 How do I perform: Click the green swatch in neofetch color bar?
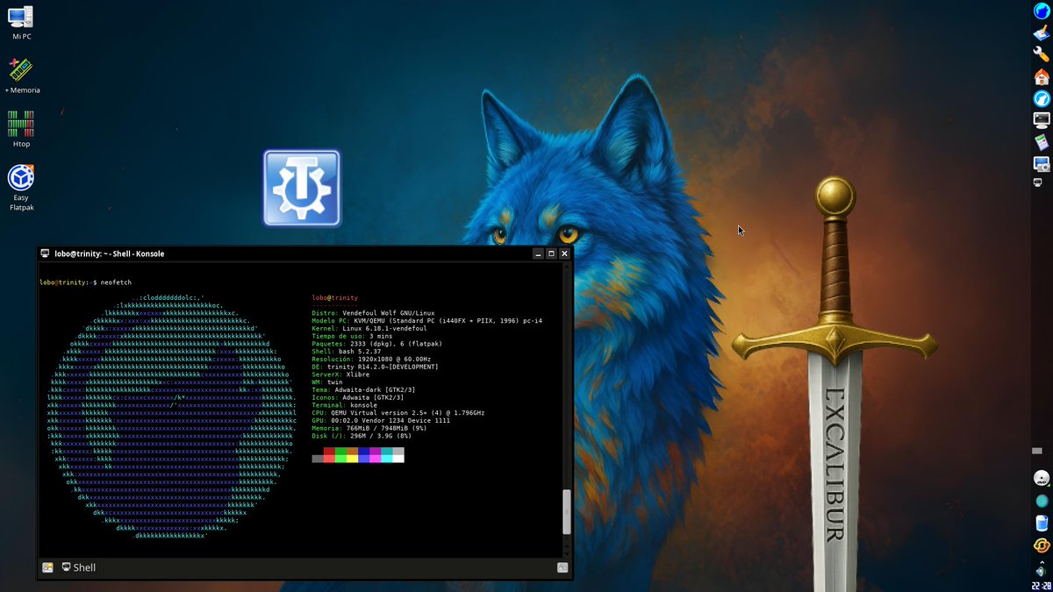point(340,451)
